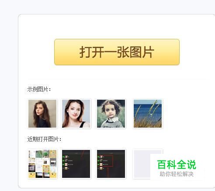Load the fourth example image under 示例图片
This screenshot has height=191, width=215.
(148, 114)
